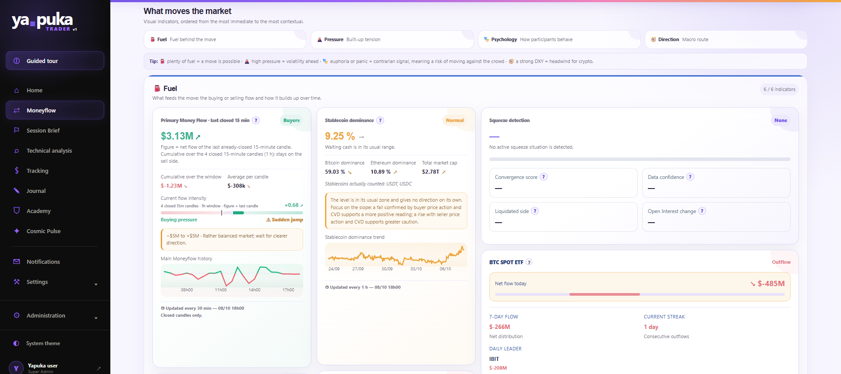Click the Settings tools icon
Viewport: 841px width, 374px height.
(x=17, y=282)
